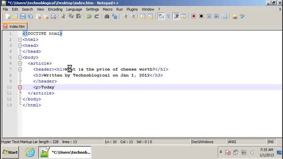283x159 pixels.
Task: Launch Internet Explorer from taskbar
Action: (30, 152)
